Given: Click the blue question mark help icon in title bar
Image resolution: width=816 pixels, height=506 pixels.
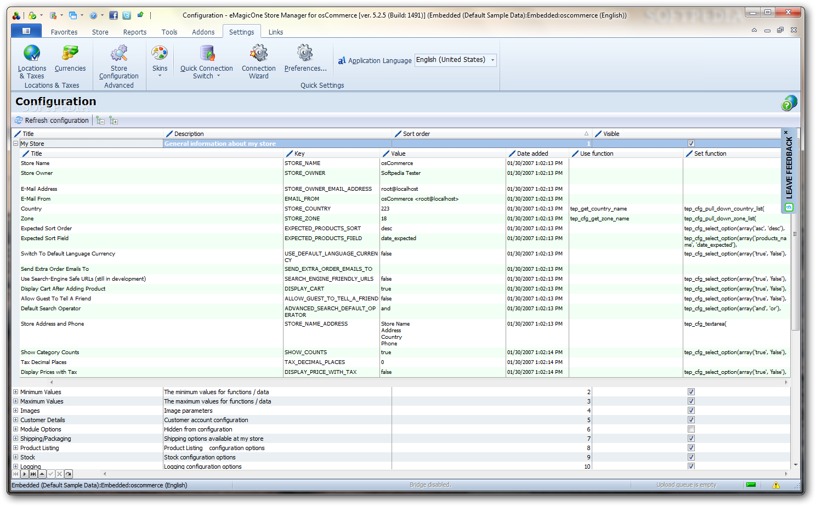Looking at the screenshot, I should click(93, 15).
